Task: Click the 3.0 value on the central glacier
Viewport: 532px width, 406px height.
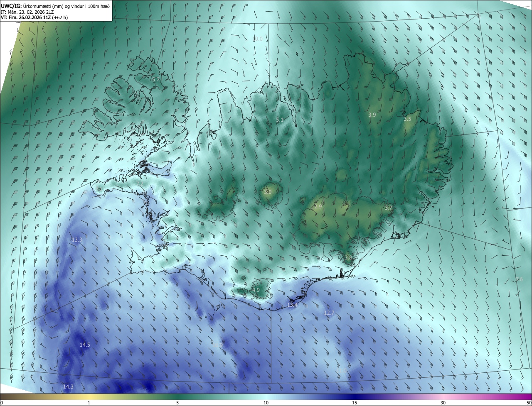Action: [x=268, y=192]
